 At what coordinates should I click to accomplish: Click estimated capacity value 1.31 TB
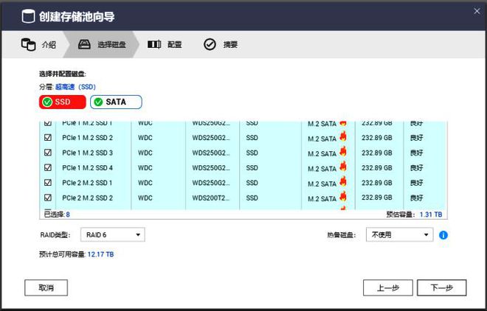[431, 214]
